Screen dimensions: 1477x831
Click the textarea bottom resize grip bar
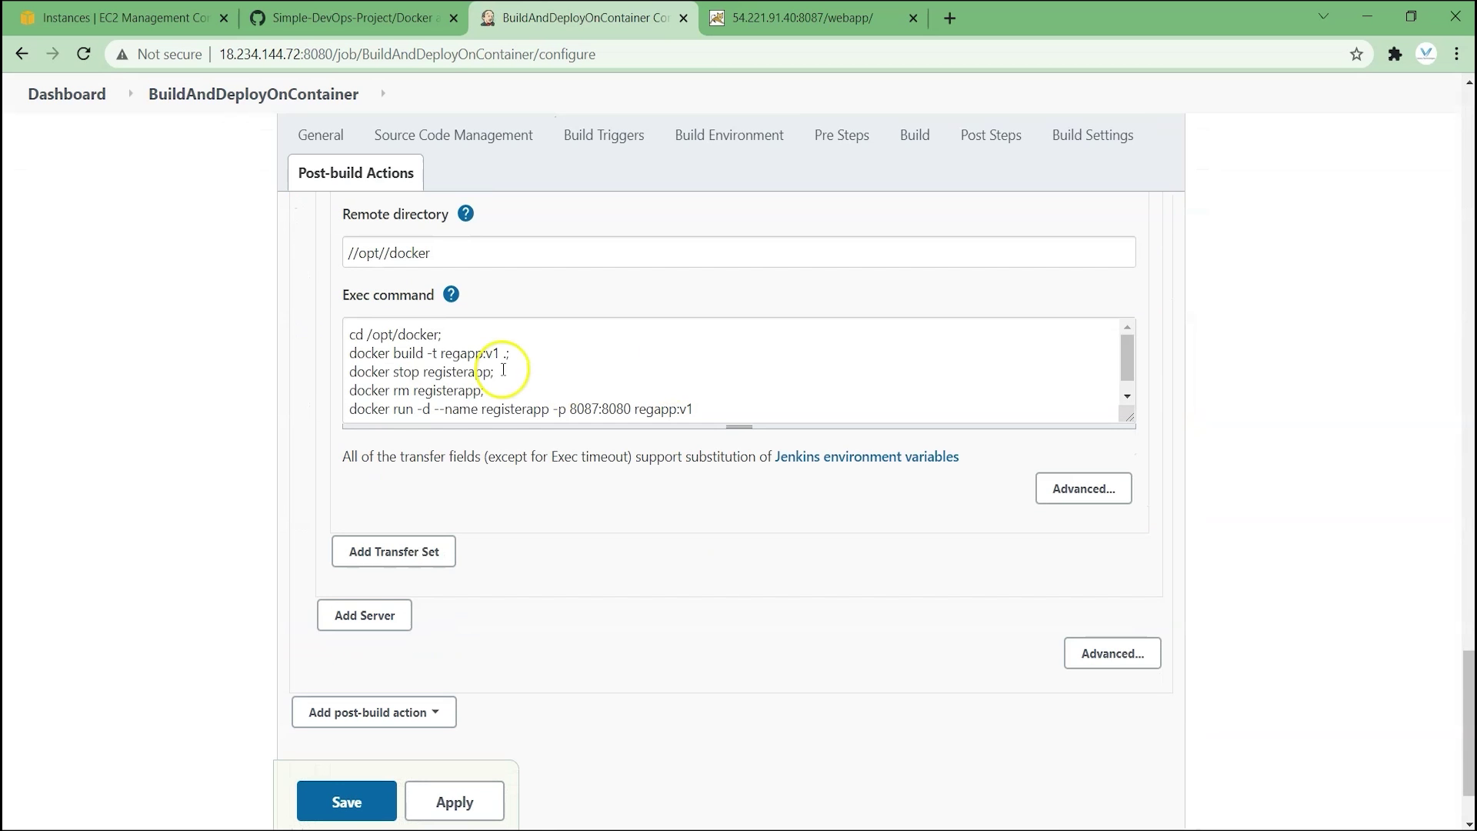[738, 426]
